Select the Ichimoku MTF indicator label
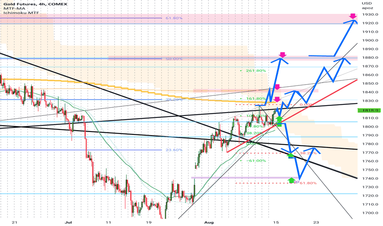 (21, 13)
